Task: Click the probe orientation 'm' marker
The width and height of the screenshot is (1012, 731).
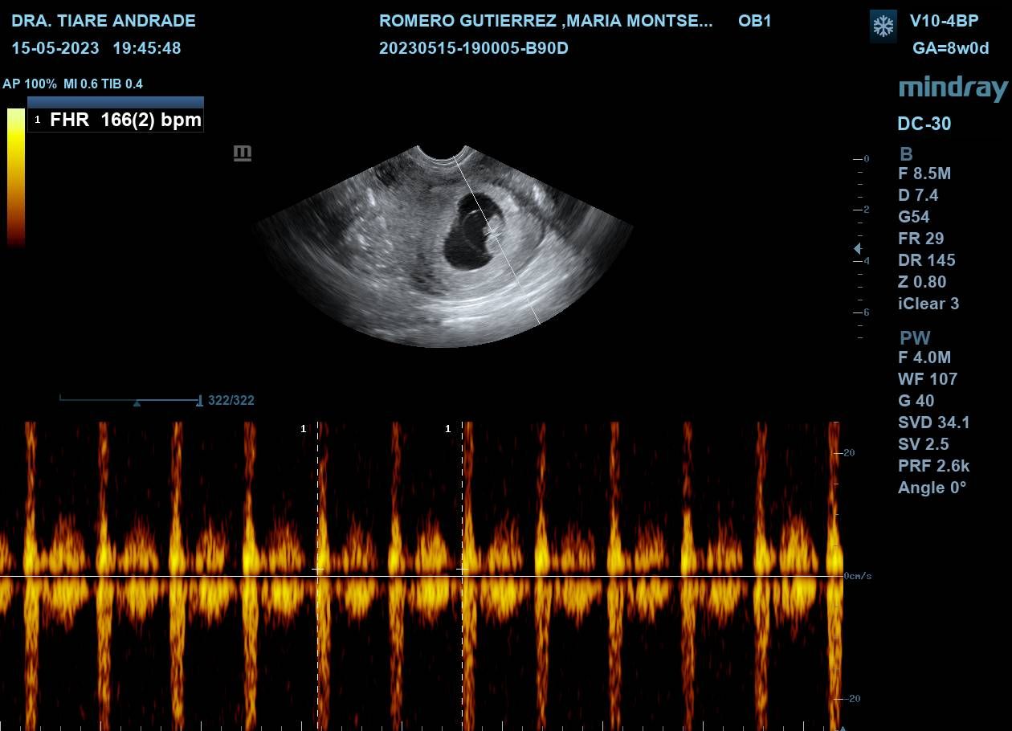Action: point(242,153)
